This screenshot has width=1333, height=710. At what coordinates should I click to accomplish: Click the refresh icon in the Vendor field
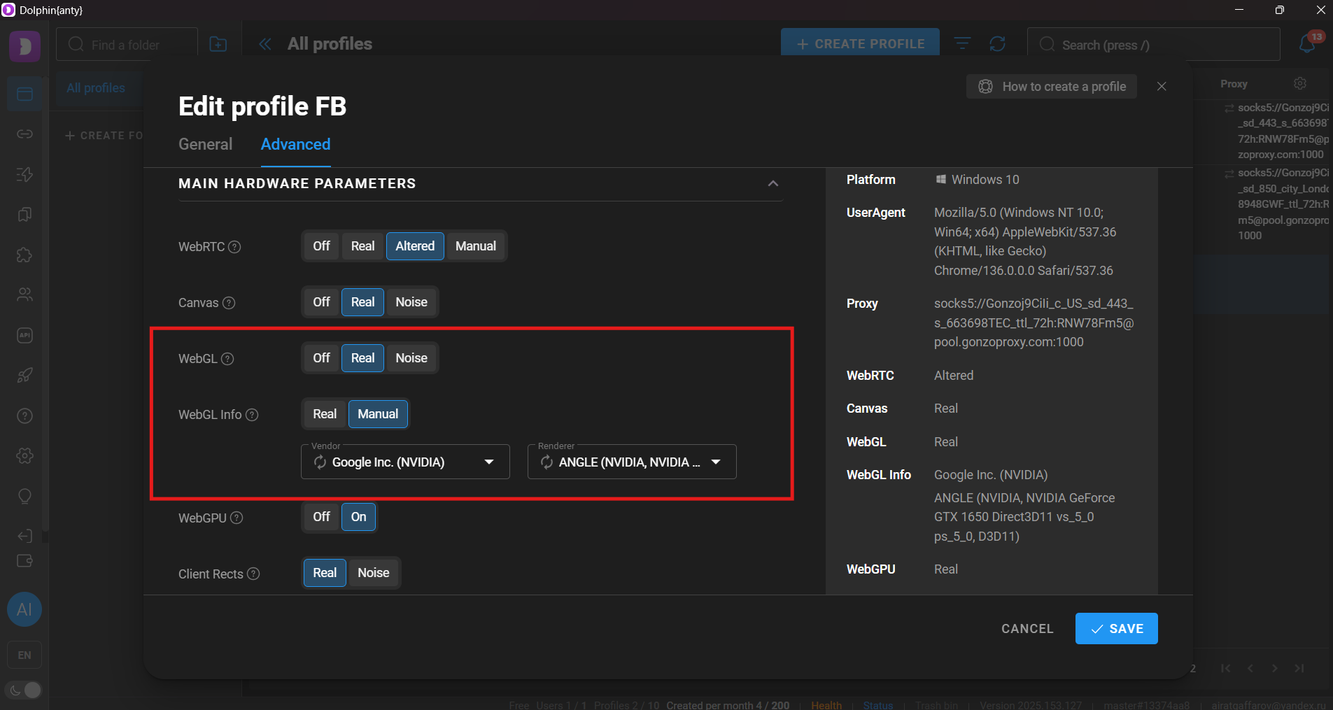point(320,462)
